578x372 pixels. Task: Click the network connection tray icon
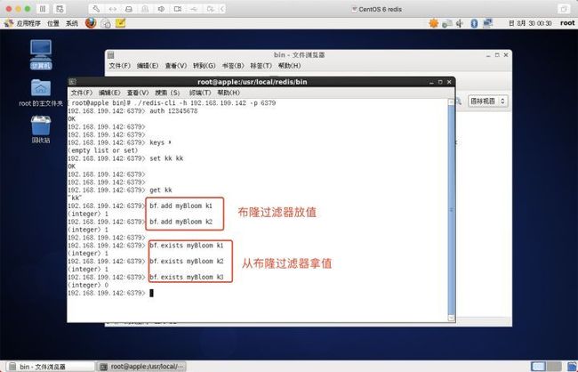click(x=487, y=23)
